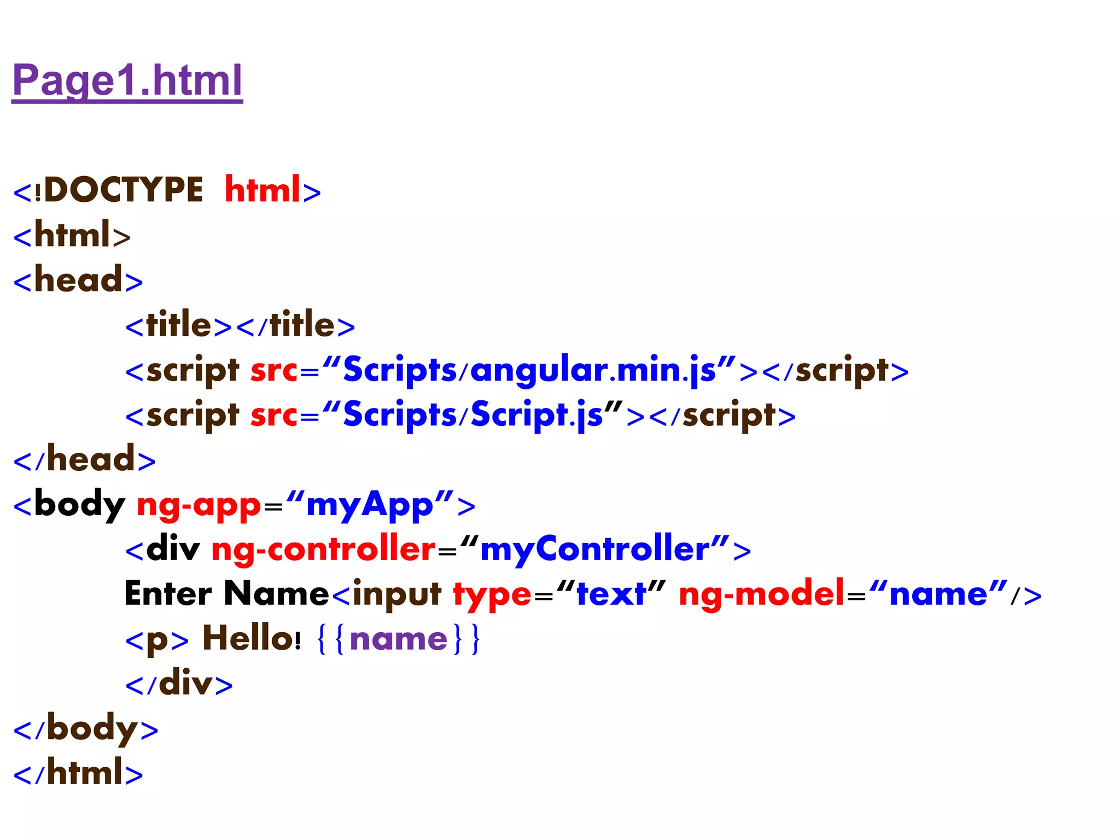1120x840 pixels.
Task: Click the <!DOCTYPE html> line
Action: coord(167,190)
